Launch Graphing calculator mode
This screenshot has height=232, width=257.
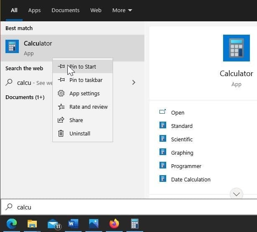[x=182, y=153]
